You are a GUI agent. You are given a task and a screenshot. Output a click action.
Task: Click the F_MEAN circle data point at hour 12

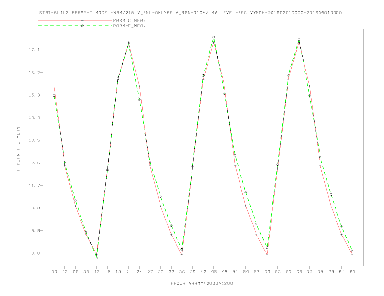pos(97,258)
